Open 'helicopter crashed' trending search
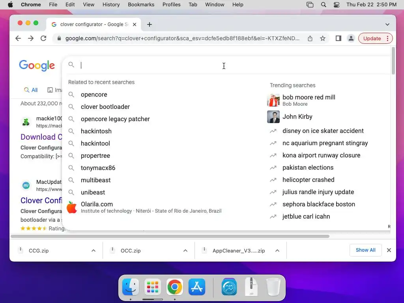Image resolution: width=404 pixels, height=303 pixels. click(x=309, y=180)
